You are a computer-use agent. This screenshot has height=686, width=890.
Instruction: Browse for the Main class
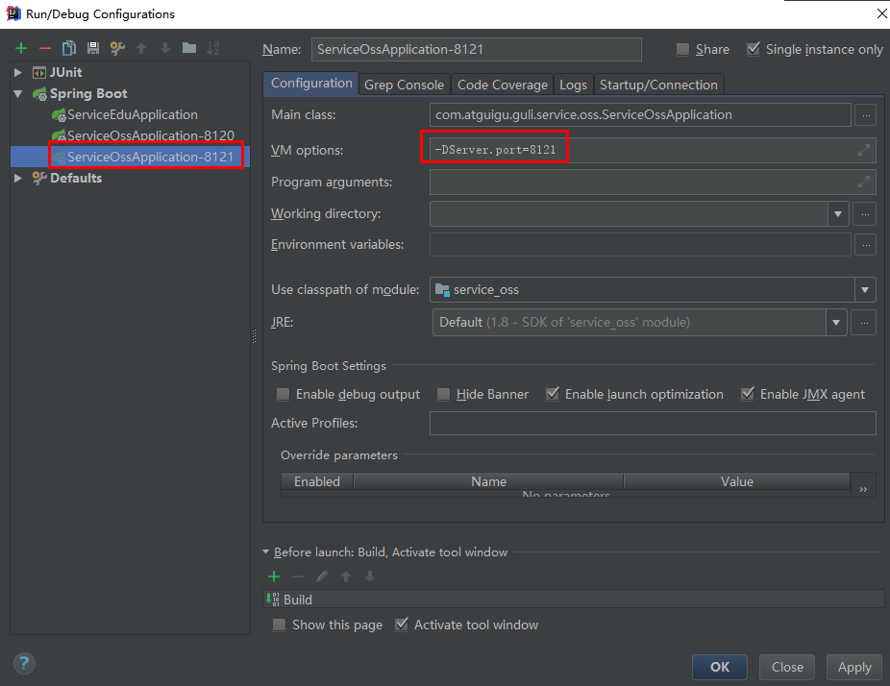pyautogui.click(x=866, y=115)
